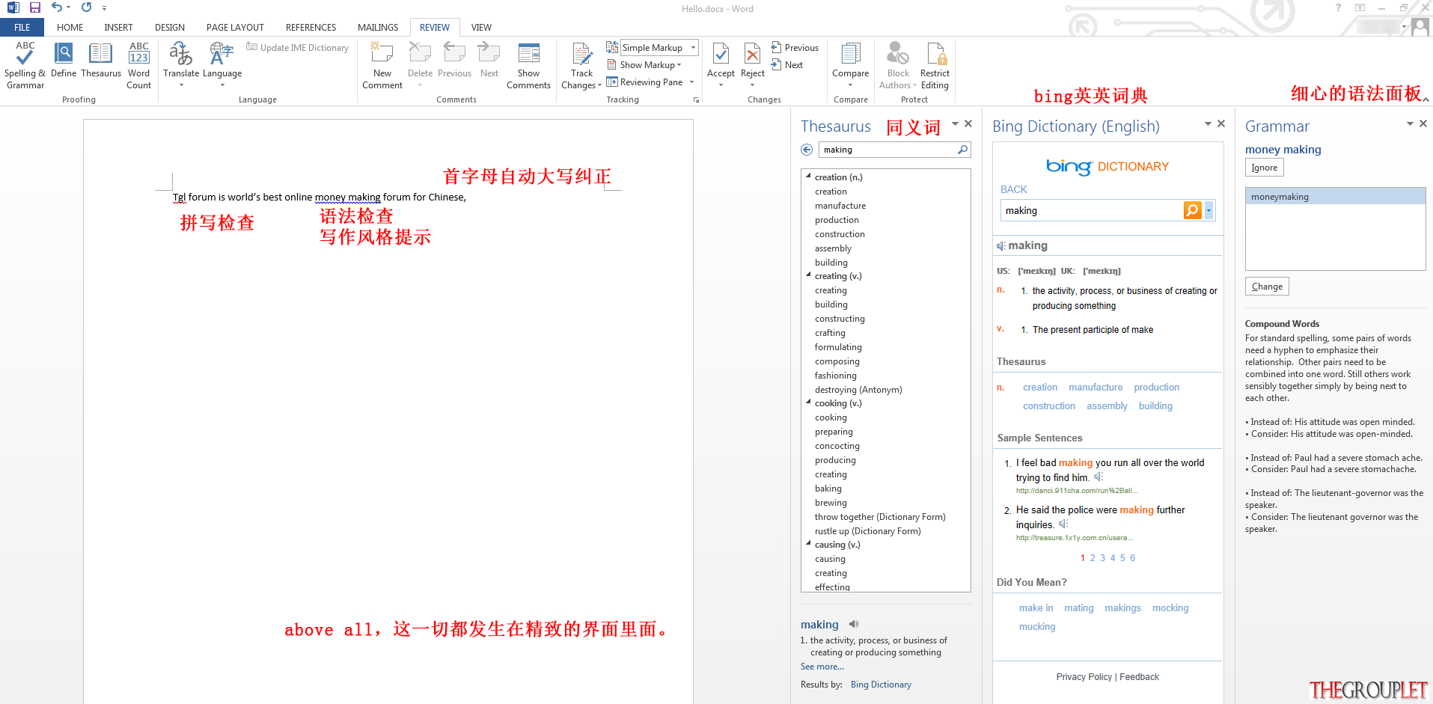Open Grammar pane options menu arrow
Viewport: 1433px width, 704px height.
tap(1410, 124)
